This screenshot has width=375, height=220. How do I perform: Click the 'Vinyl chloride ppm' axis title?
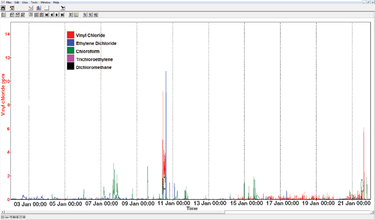(3, 95)
